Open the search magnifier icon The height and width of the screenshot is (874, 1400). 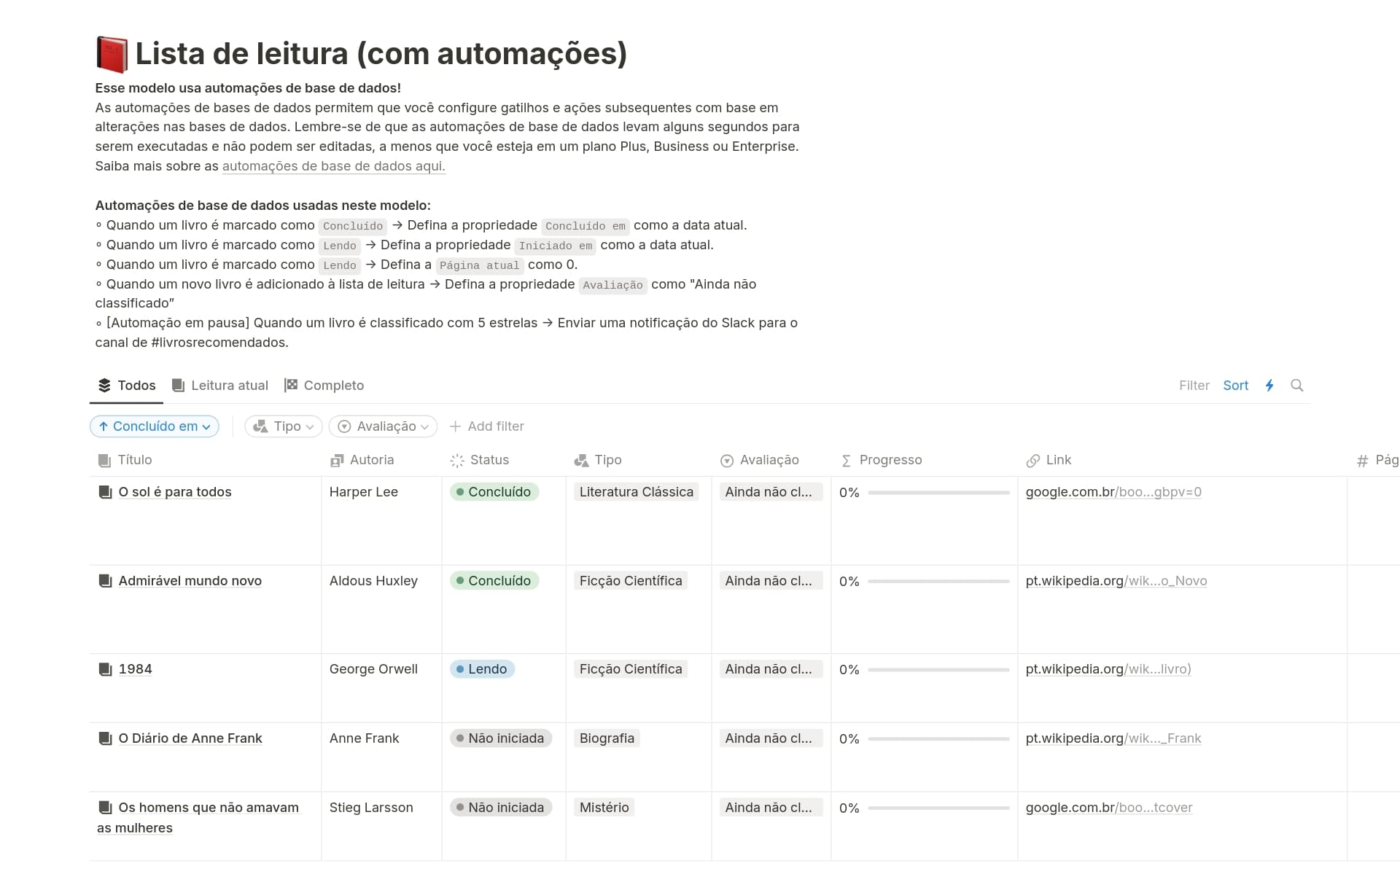tap(1296, 386)
